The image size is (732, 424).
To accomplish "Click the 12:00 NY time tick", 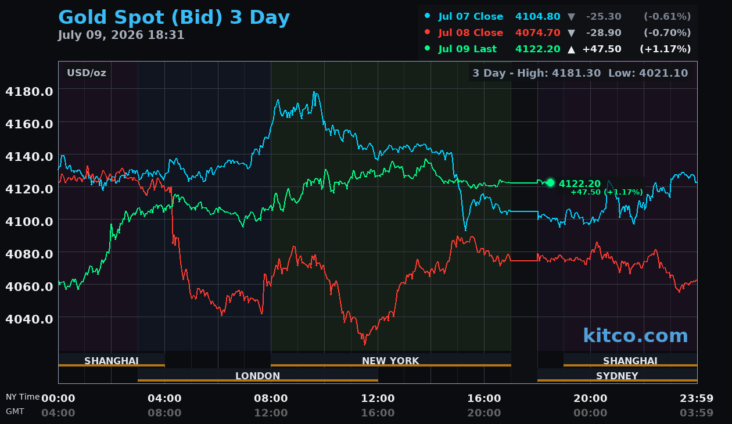I will coord(378,398).
